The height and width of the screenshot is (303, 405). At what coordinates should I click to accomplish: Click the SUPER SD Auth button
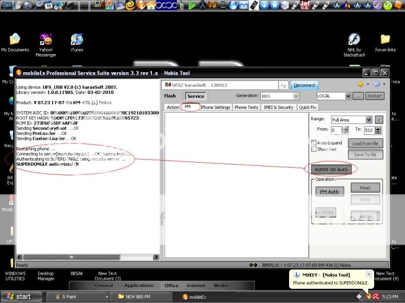(331, 170)
